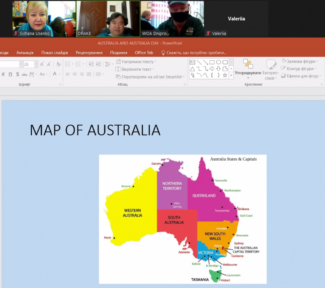Screen dimensions: 325x288
Task: Open the 'Анімація' ribbon tab
Action: (25, 53)
